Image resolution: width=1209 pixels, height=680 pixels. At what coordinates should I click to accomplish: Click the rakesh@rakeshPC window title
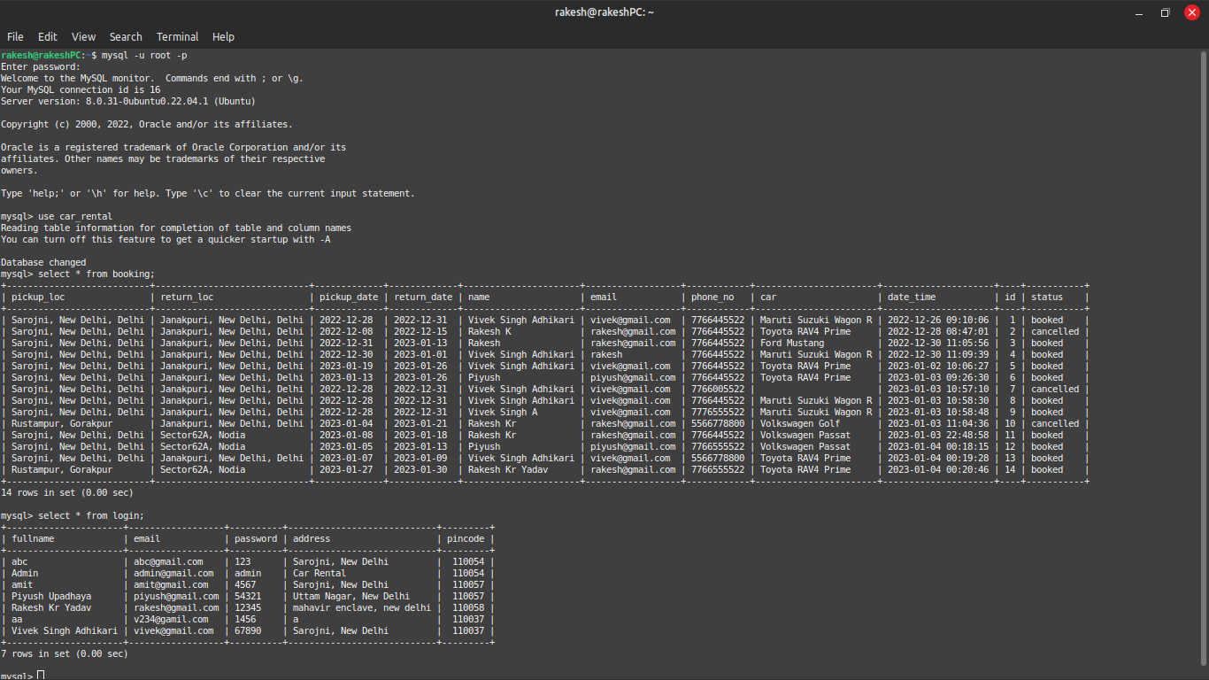(604, 12)
